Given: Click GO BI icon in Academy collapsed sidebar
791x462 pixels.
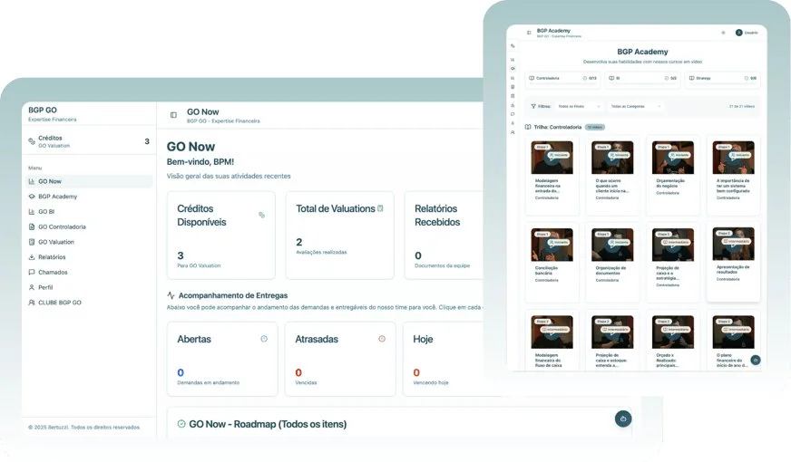Looking at the screenshot, I should tap(513, 78).
